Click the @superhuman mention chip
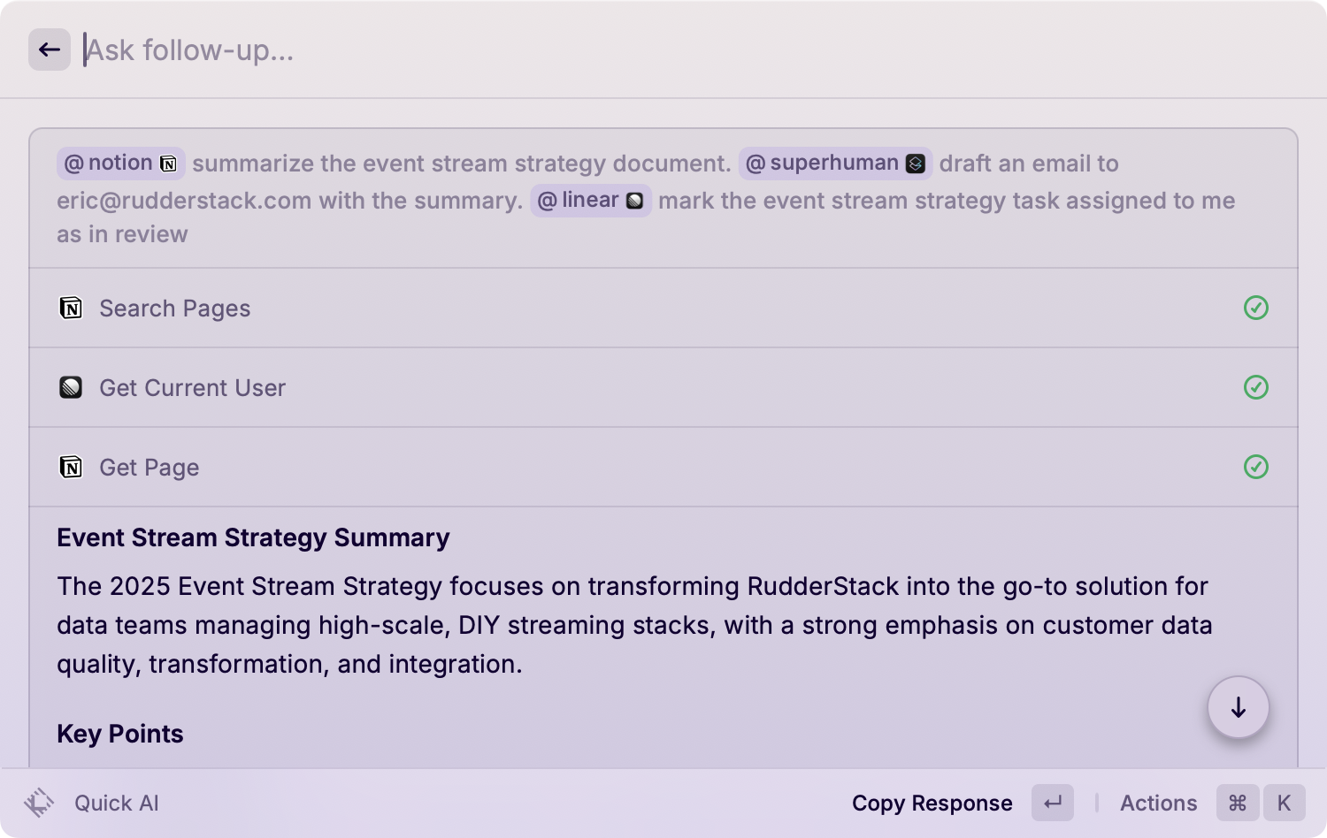Image resolution: width=1327 pixels, height=838 pixels. pos(835,164)
